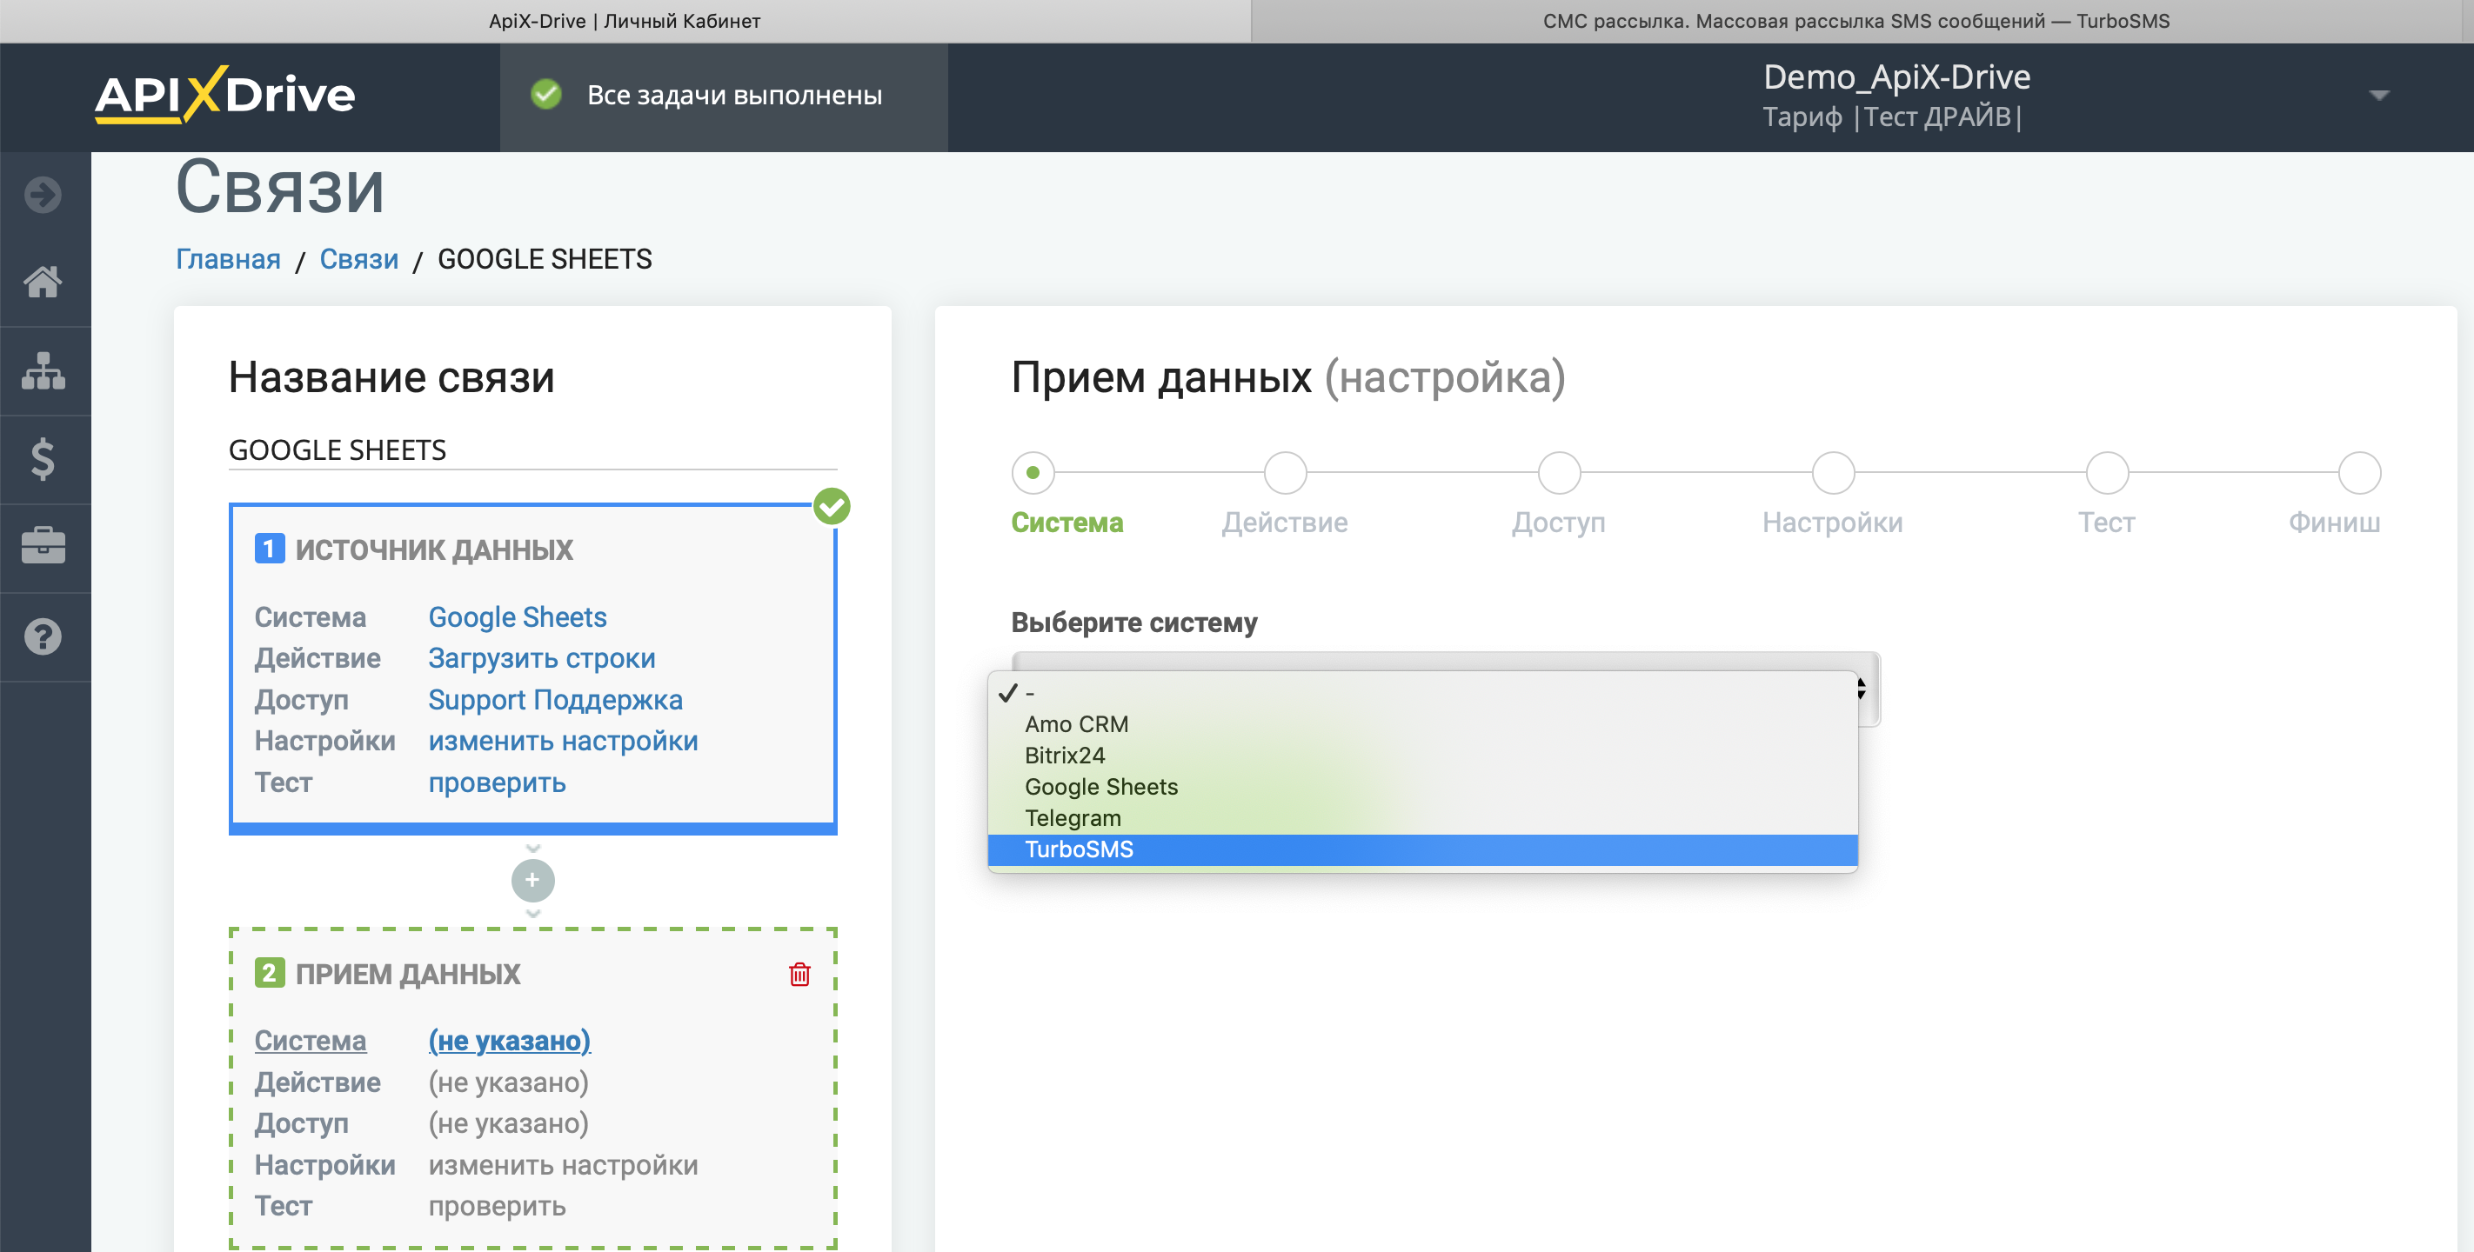This screenshot has width=2474, height=1252.
Task: Open Загрузить строки action link
Action: [542, 659]
